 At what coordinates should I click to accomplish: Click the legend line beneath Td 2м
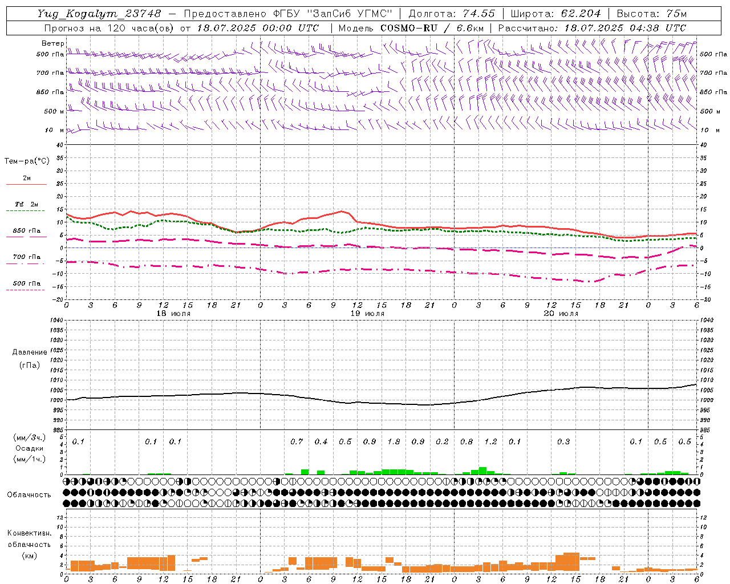point(26,211)
